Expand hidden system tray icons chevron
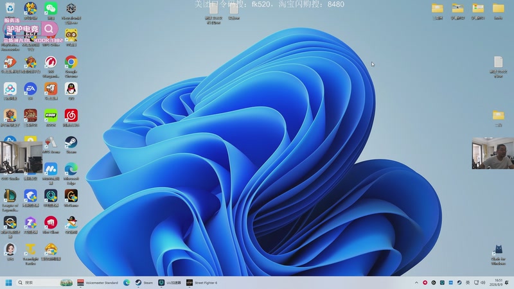 coord(416,283)
